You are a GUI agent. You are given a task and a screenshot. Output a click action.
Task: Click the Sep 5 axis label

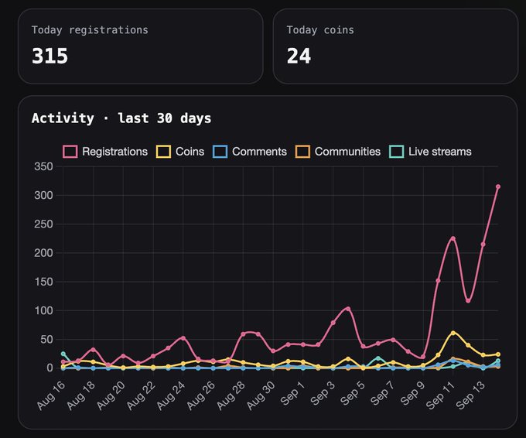point(352,393)
